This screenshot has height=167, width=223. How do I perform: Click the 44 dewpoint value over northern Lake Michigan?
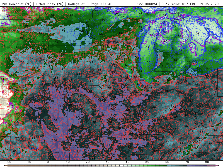[x=151, y=35]
